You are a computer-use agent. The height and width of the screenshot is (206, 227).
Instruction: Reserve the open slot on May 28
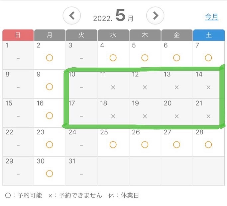(208, 145)
